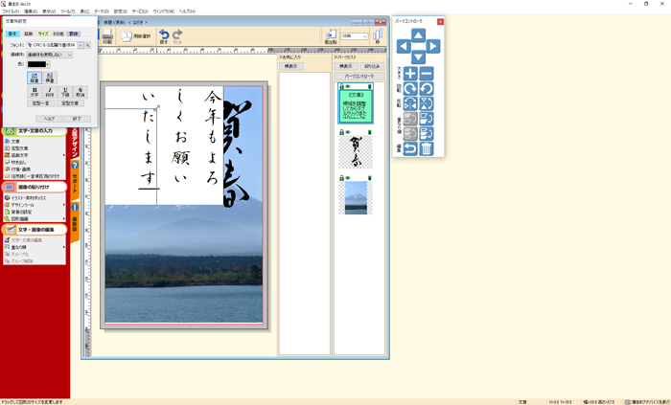The height and width of the screenshot is (405, 671).
Task: Expand the 連綿体 dropdown list
Action: 69,55
